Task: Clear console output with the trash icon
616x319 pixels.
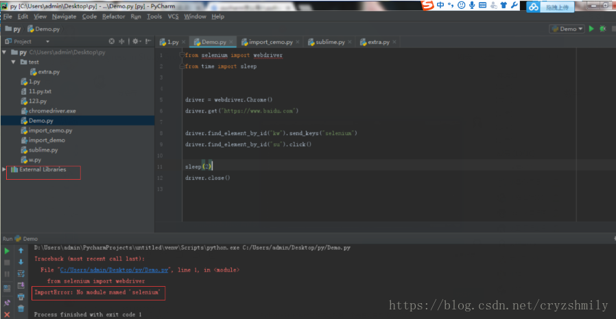Action: click(21, 309)
